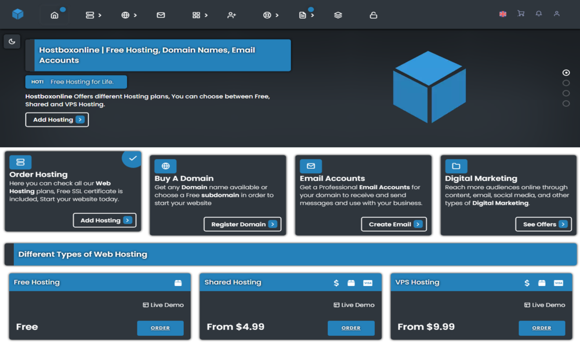
Task: Click ORDER under Shared Hosting
Action: coord(351,328)
